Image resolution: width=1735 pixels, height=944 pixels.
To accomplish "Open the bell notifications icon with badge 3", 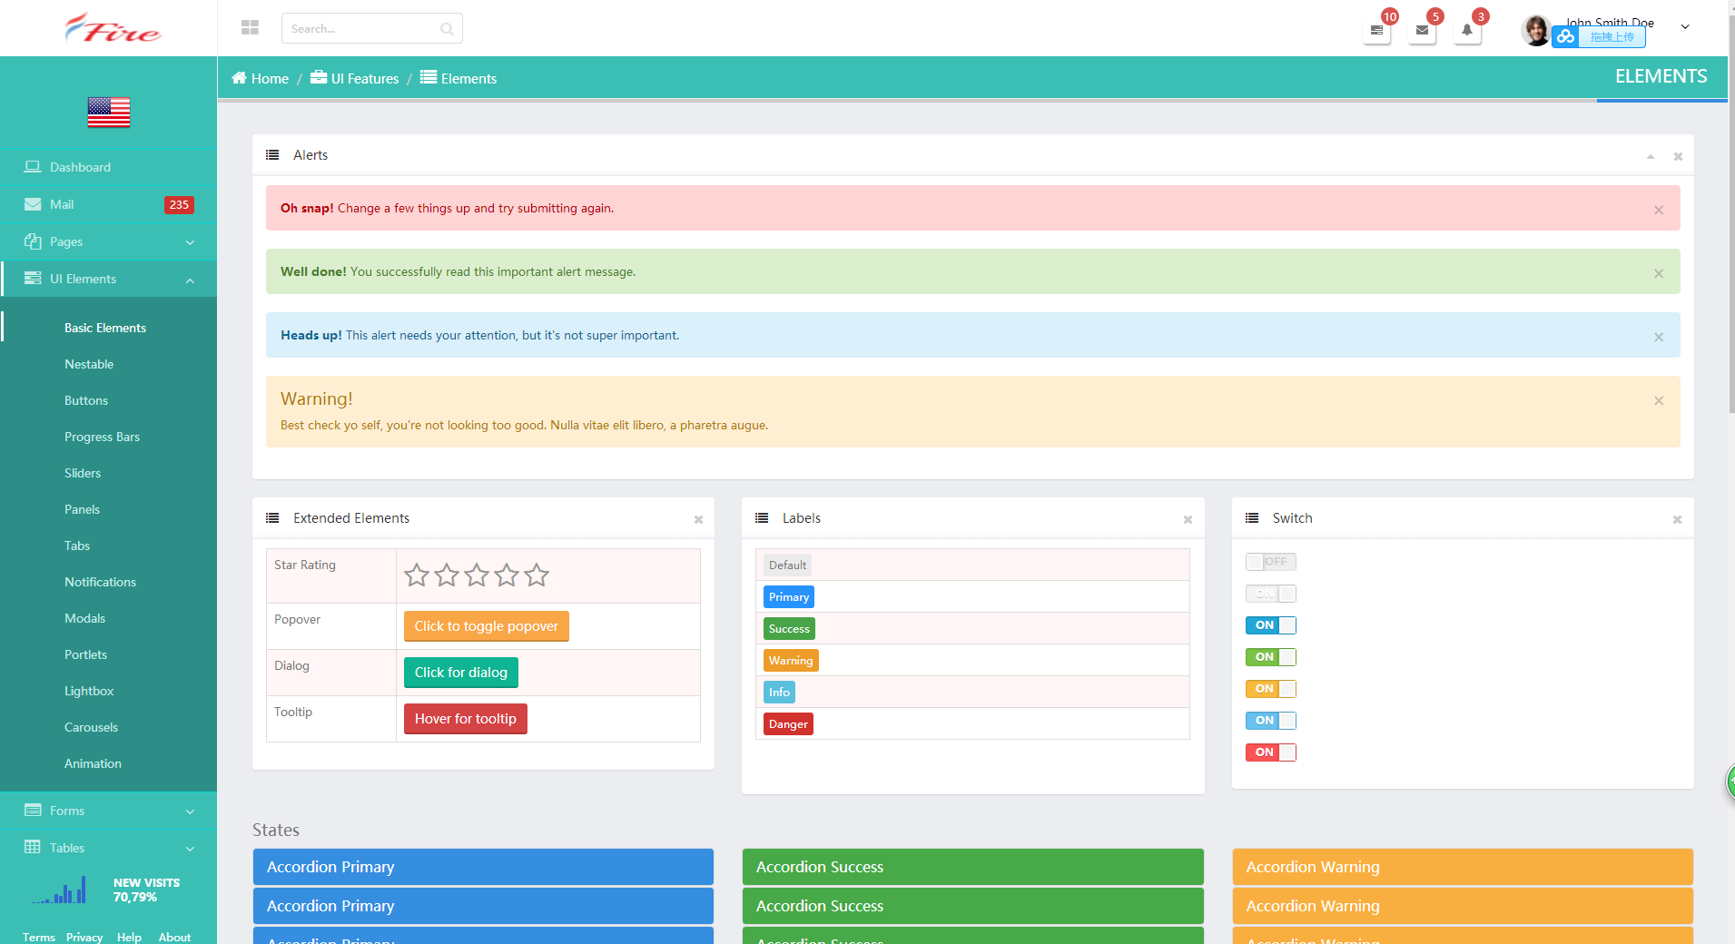I will click(1467, 30).
